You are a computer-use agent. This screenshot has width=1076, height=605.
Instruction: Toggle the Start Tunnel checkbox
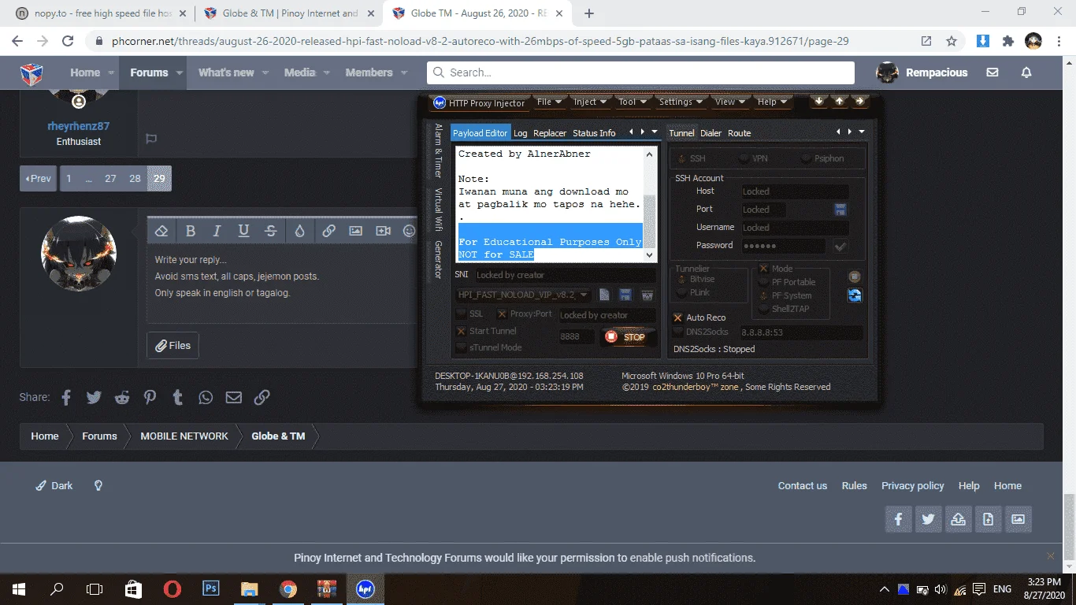(461, 331)
